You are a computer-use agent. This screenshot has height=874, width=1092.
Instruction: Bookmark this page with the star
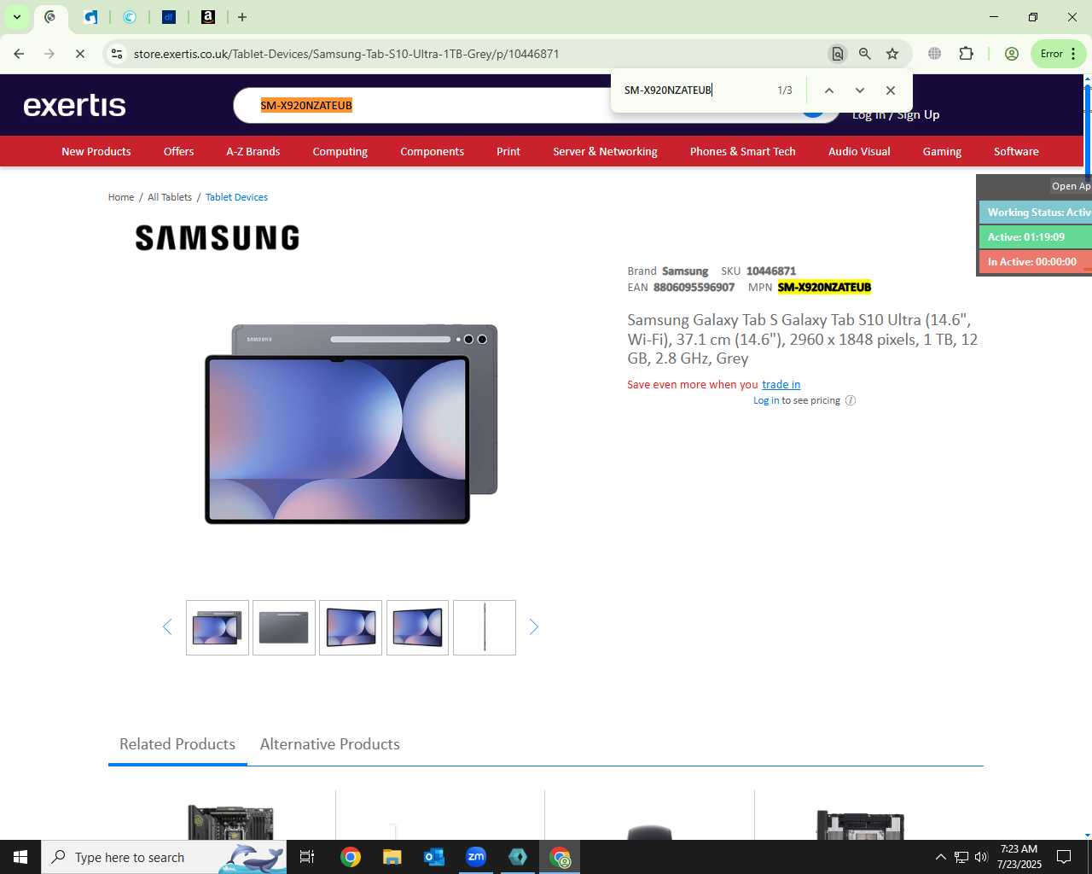(892, 54)
